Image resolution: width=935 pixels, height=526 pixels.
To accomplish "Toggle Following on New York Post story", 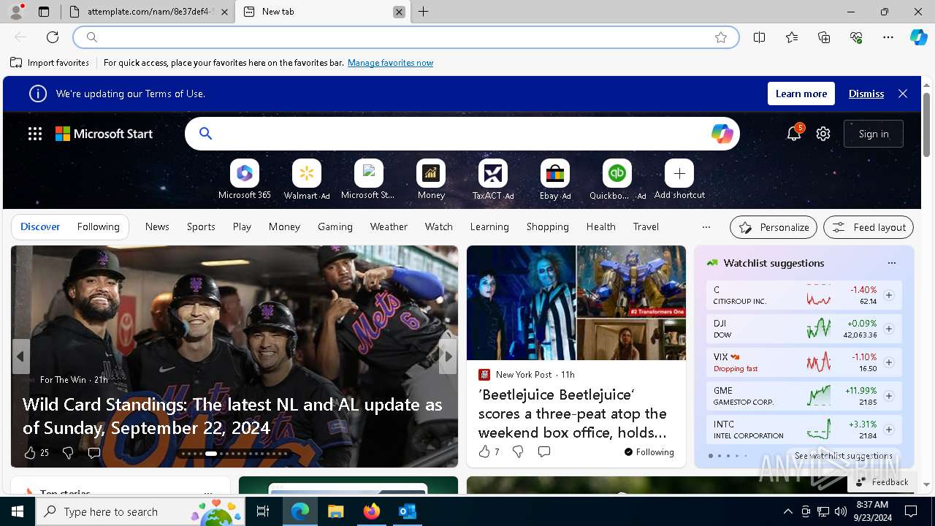I will pos(649,451).
